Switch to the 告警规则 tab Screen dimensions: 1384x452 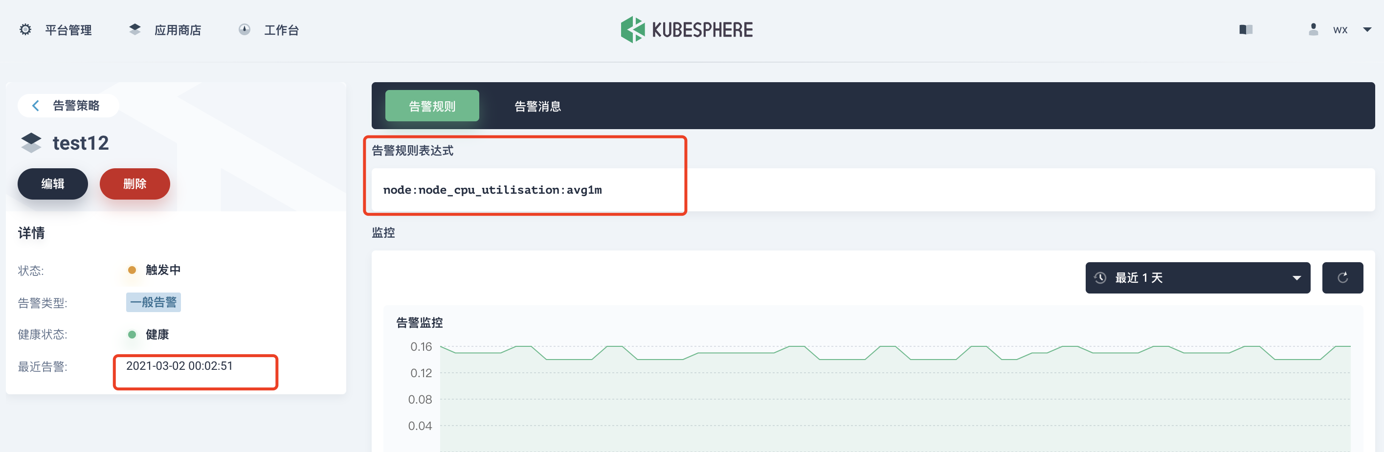(x=432, y=106)
